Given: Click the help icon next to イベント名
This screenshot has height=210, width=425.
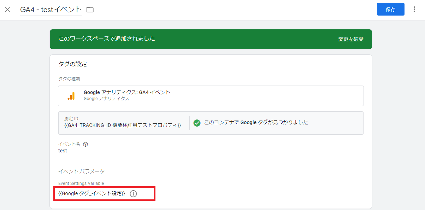Looking at the screenshot, I should click(85, 144).
